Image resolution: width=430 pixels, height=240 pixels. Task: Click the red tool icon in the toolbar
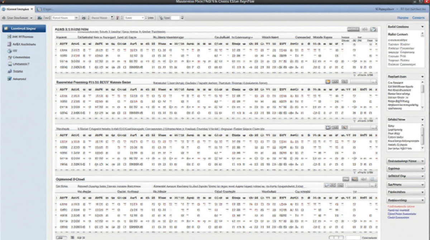(x=118, y=17)
